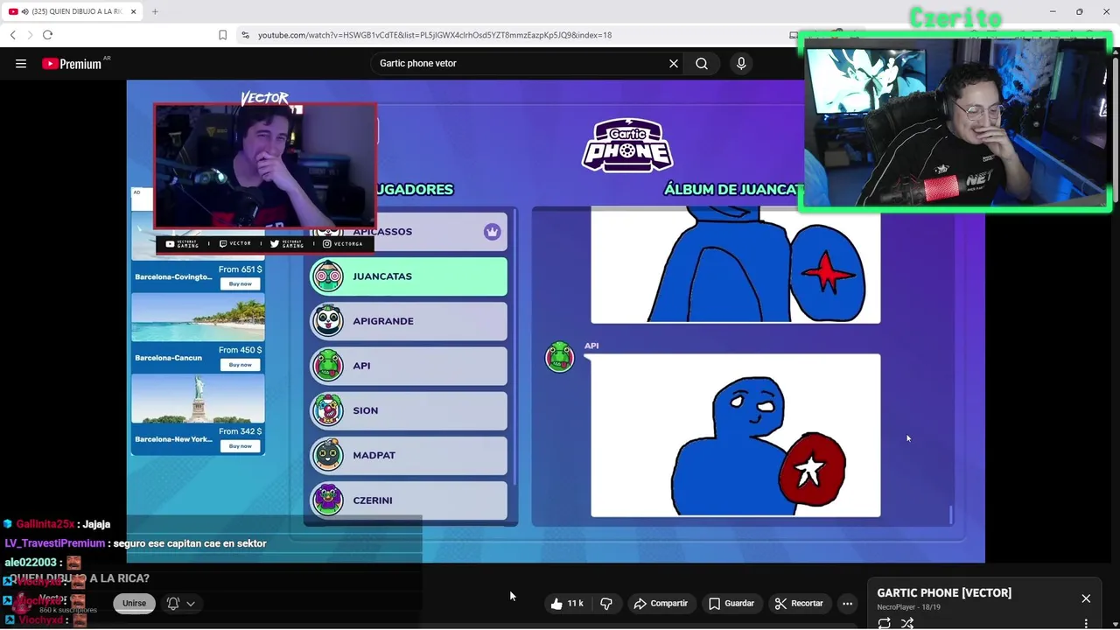Viewport: 1120px width, 630px height.
Task: Open Barcelona-Cancun beach ad image
Action: click(198, 317)
